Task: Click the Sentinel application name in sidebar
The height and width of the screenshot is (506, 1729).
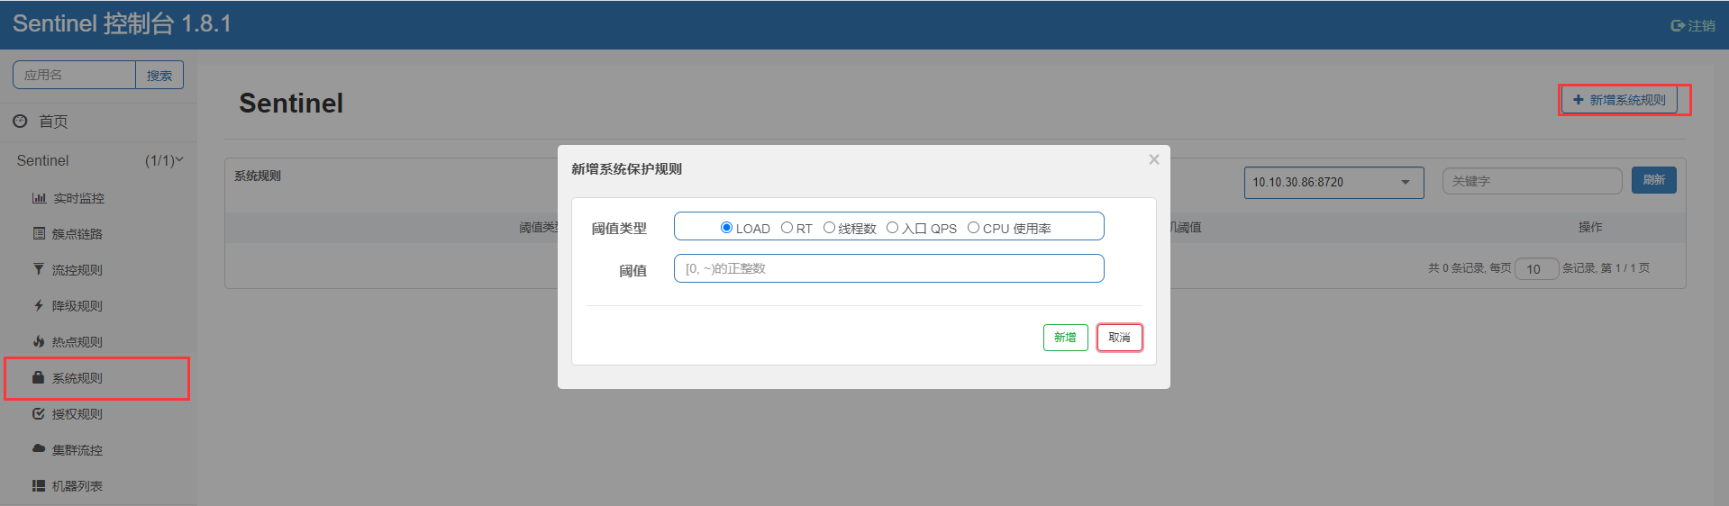Action: (42, 160)
